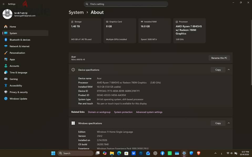Open WhatsApp from the taskbar

coord(170,153)
